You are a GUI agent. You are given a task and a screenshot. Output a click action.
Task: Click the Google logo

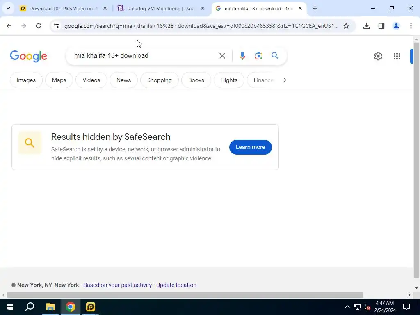28,56
